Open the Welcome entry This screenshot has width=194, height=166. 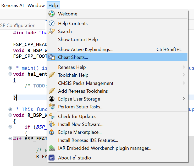(117, 14)
